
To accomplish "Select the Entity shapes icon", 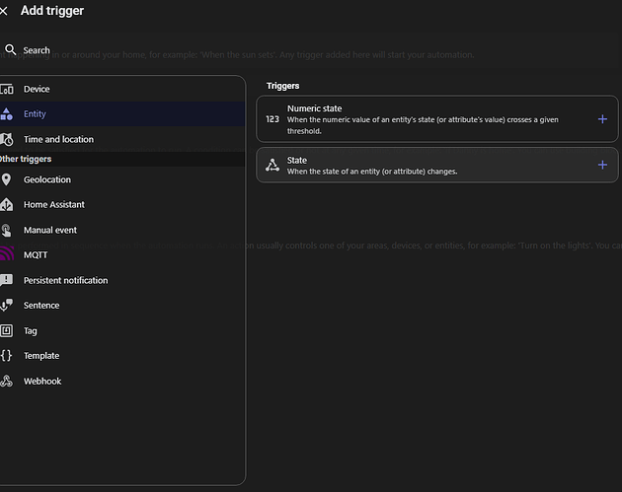I will point(6,114).
